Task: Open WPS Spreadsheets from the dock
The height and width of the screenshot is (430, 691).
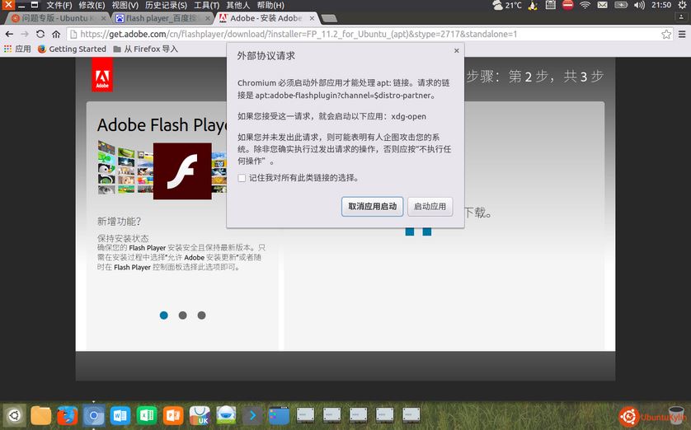Action: coord(147,415)
